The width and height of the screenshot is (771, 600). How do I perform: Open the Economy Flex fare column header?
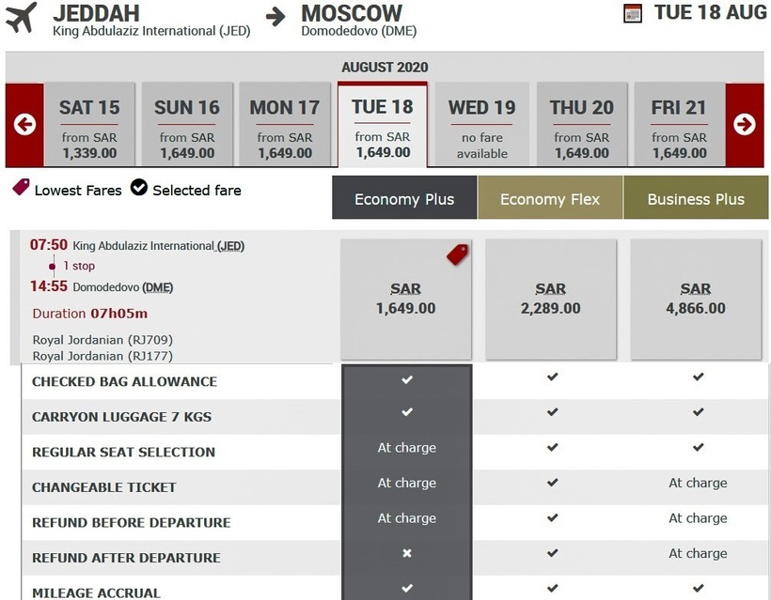[550, 199]
